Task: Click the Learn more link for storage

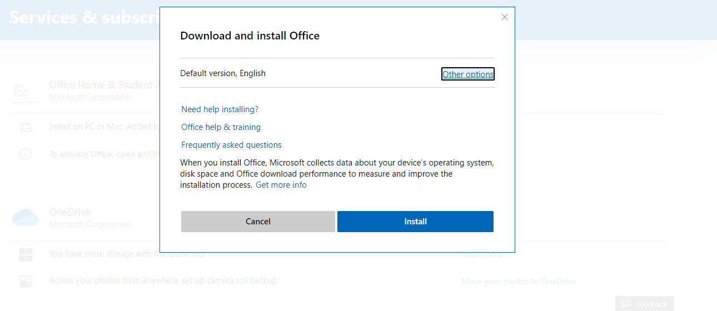Action: tap(482, 255)
